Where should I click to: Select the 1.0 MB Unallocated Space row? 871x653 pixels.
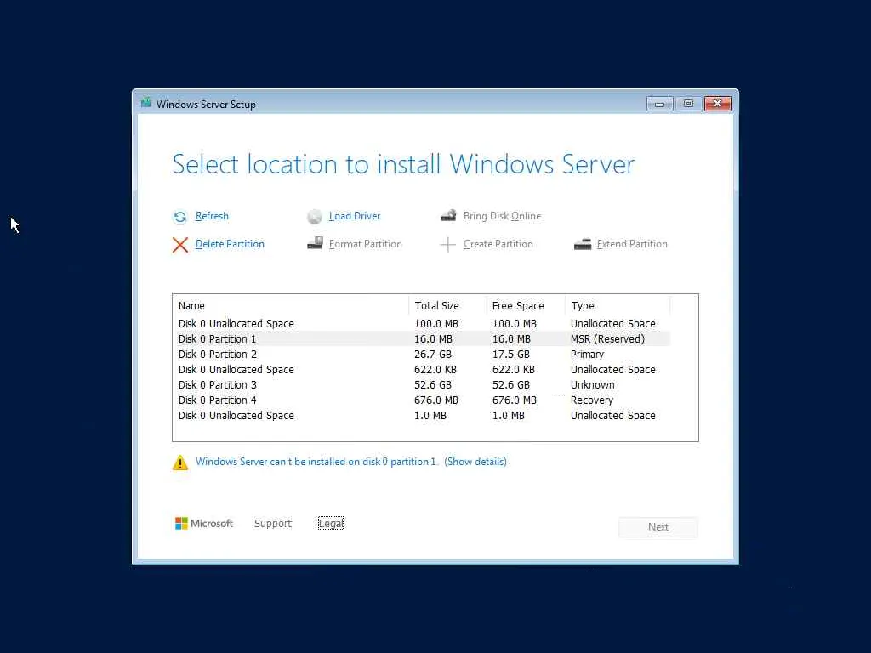[x=422, y=415]
